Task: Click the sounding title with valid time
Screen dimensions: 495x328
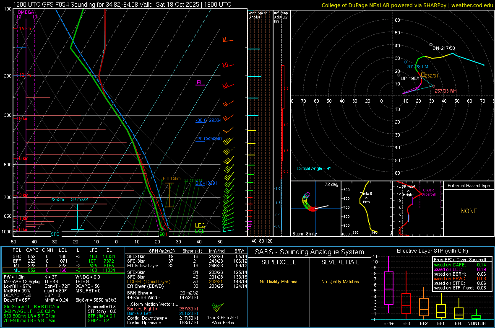Action: [122, 5]
